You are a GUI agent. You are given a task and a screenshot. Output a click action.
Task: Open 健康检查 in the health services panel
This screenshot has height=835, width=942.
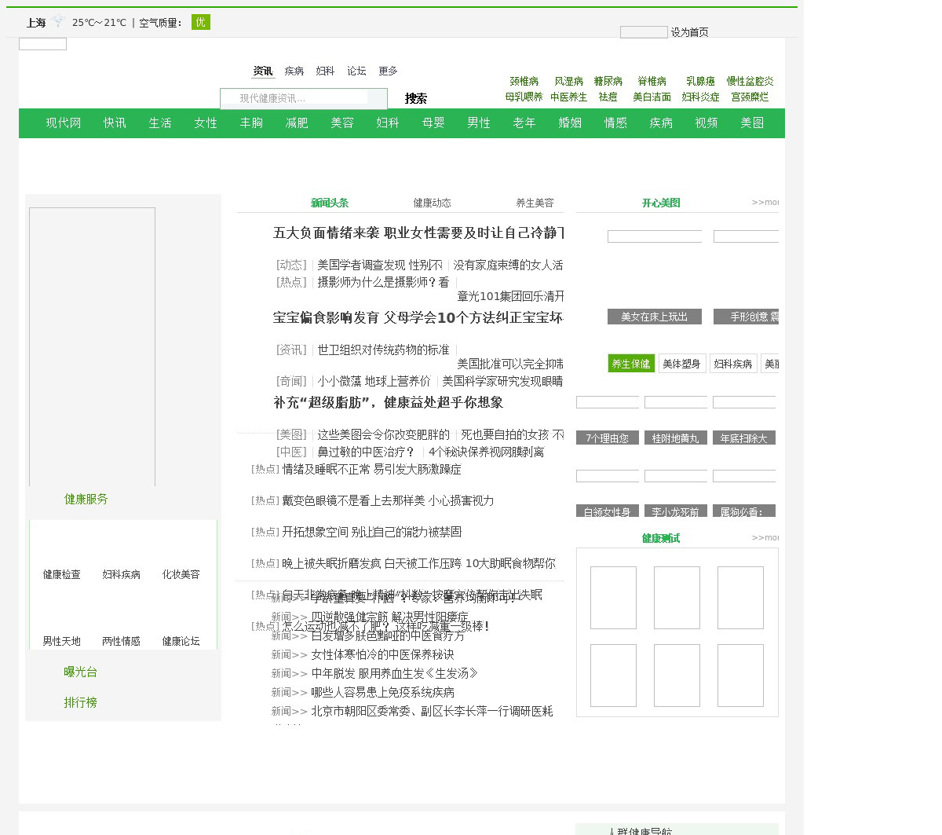[x=61, y=574]
